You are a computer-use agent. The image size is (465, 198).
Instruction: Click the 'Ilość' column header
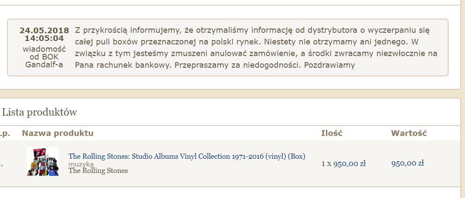click(332, 133)
